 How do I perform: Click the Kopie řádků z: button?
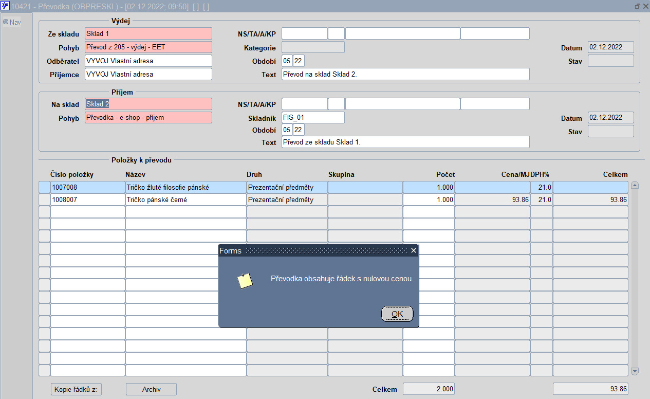click(76, 390)
